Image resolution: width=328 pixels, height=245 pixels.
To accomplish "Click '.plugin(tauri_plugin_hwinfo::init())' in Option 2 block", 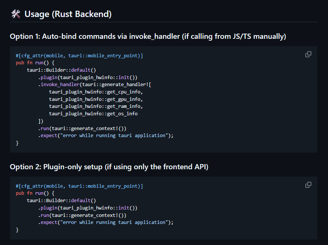I will 88,208.
